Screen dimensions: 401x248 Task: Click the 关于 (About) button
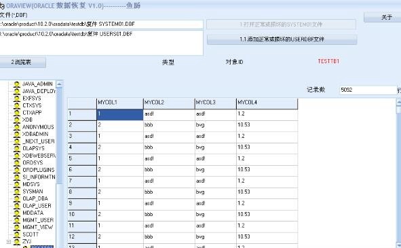tap(383, 17)
